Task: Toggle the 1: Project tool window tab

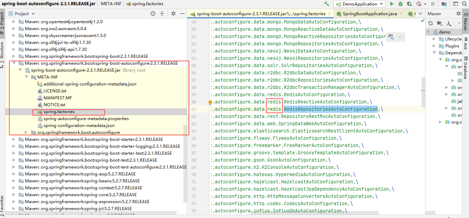Action: click(2, 23)
